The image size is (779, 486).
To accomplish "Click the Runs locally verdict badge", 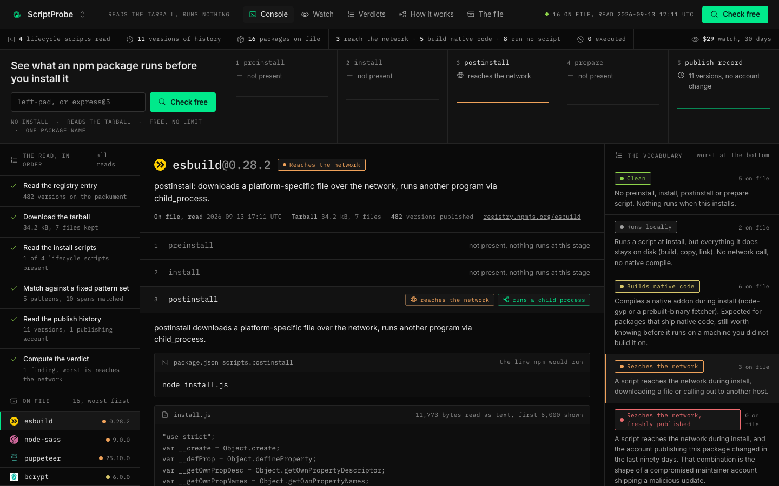I will click(646, 227).
